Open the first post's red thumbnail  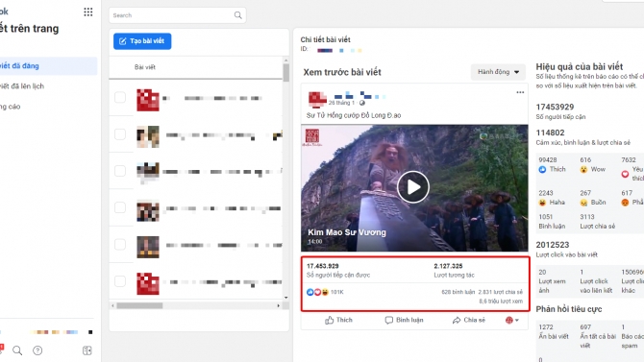pyautogui.click(x=148, y=100)
